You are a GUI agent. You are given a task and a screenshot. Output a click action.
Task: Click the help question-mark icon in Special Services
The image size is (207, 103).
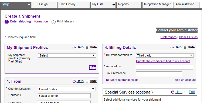[x=173, y=92]
